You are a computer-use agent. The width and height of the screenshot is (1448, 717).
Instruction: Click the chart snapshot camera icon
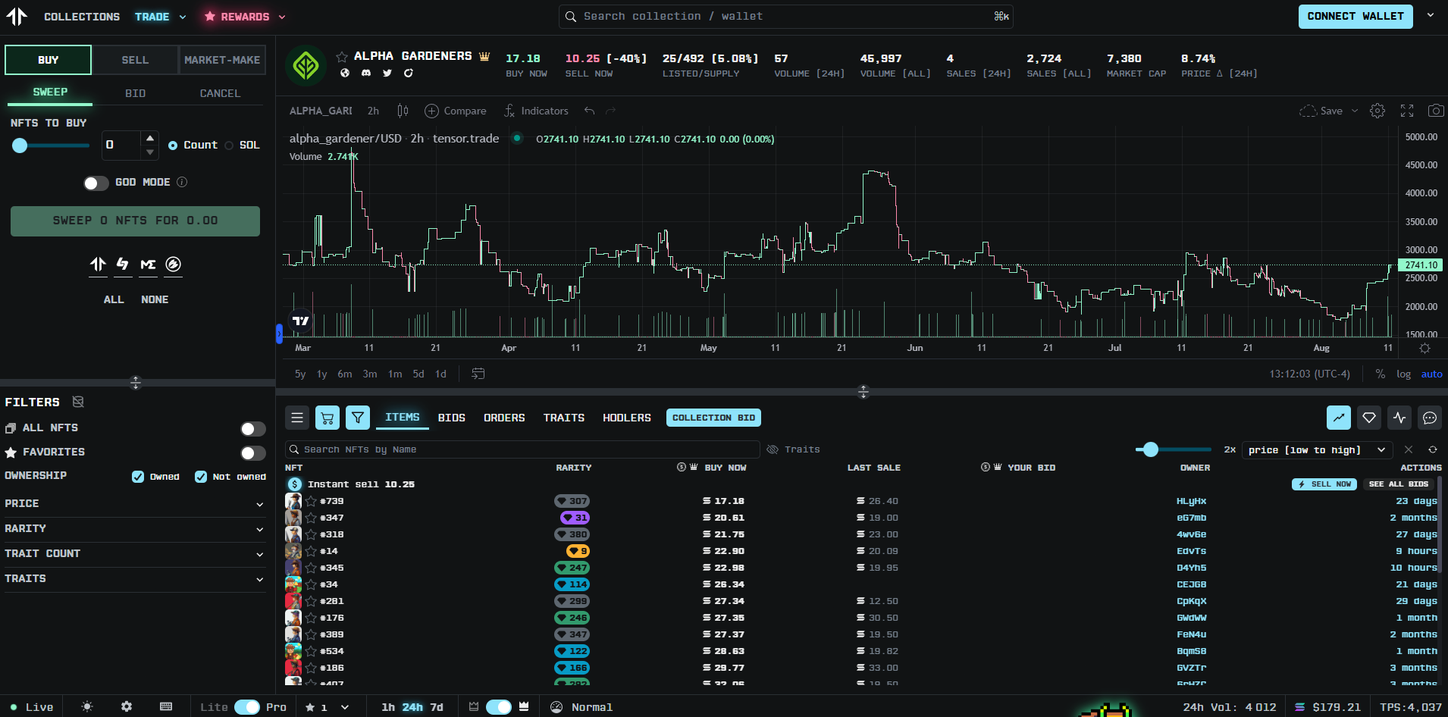point(1435,111)
